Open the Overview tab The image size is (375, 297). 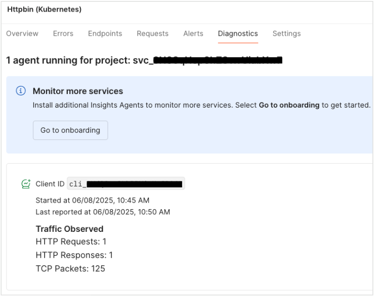[22, 34]
